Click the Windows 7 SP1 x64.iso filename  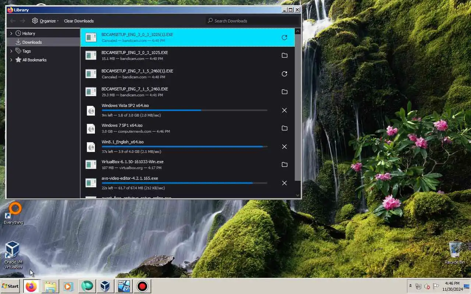coord(122,125)
